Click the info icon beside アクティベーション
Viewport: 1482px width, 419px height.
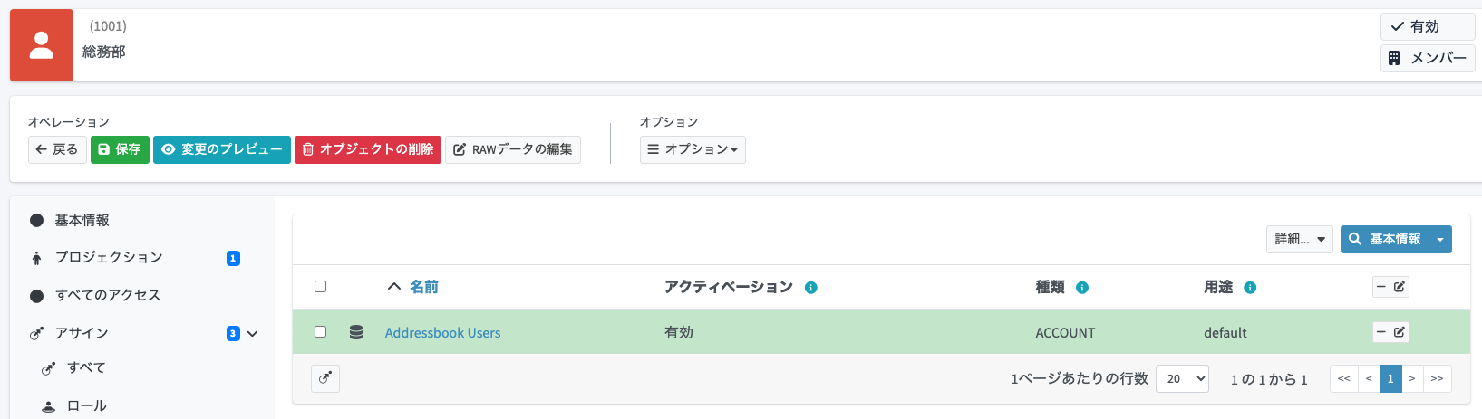coord(811,288)
